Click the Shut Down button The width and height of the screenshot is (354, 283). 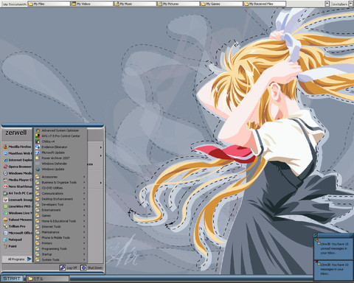91,268
